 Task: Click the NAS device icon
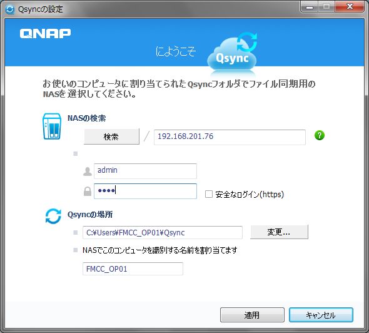point(52,126)
